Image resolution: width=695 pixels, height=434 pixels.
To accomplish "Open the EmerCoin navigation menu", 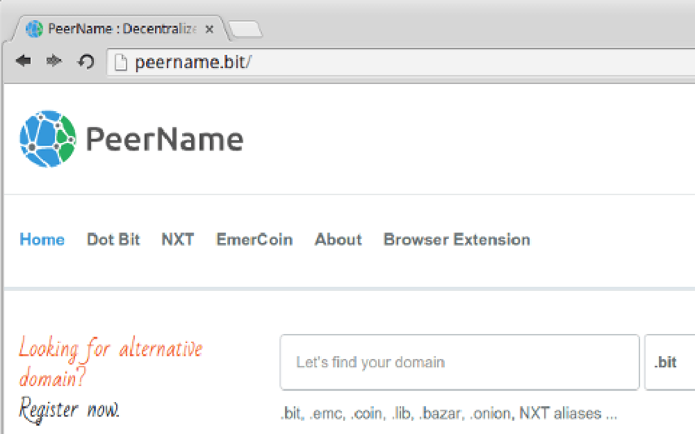I will click(x=254, y=240).
